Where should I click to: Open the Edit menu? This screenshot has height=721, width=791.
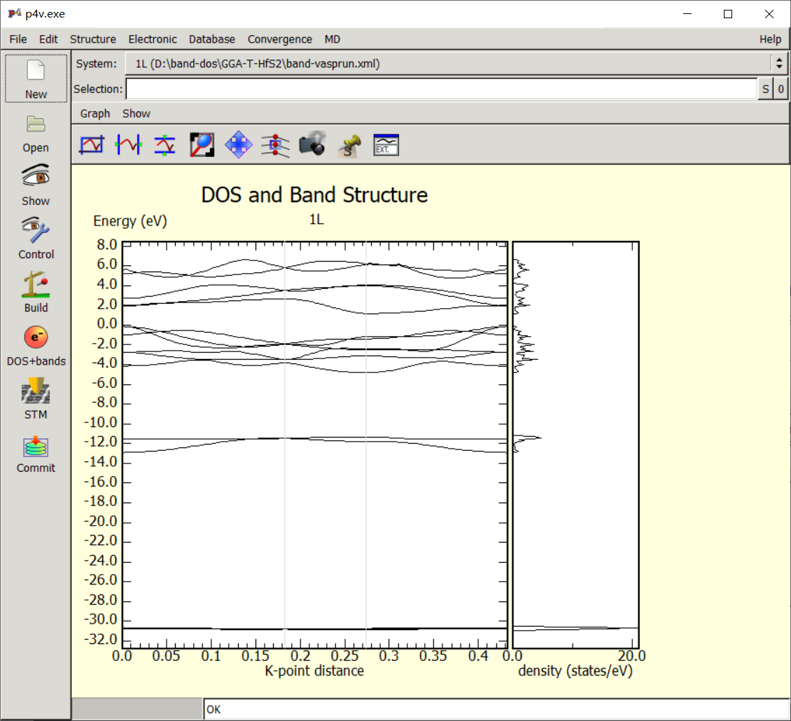click(48, 39)
